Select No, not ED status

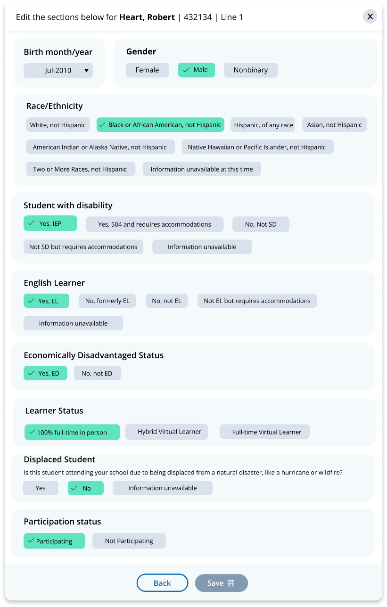pyautogui.click(x=97, y=373)
